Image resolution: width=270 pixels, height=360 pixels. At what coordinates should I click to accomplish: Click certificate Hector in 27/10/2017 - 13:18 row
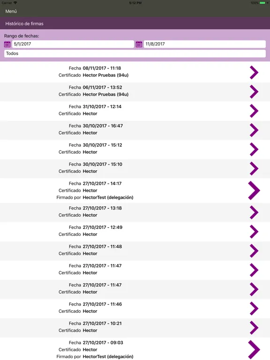(x=90, y=215)
